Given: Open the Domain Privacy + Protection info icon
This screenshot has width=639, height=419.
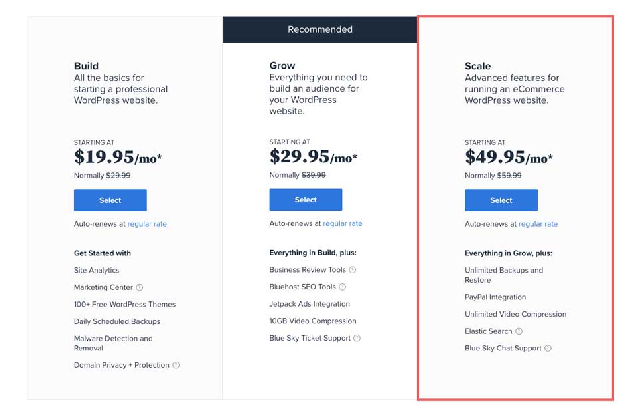Looking at the screenshot, I should 176,365.
